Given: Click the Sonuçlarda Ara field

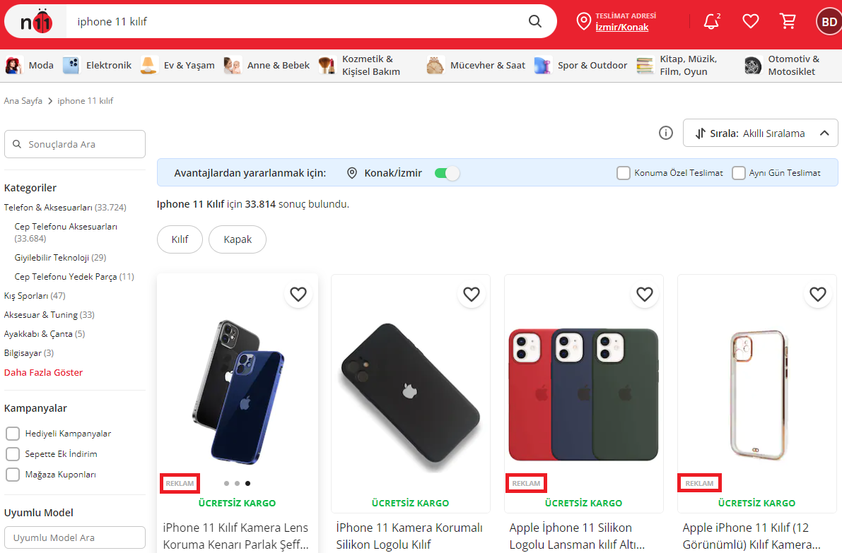Looking at the screenshot, I should tap(75, 144).
